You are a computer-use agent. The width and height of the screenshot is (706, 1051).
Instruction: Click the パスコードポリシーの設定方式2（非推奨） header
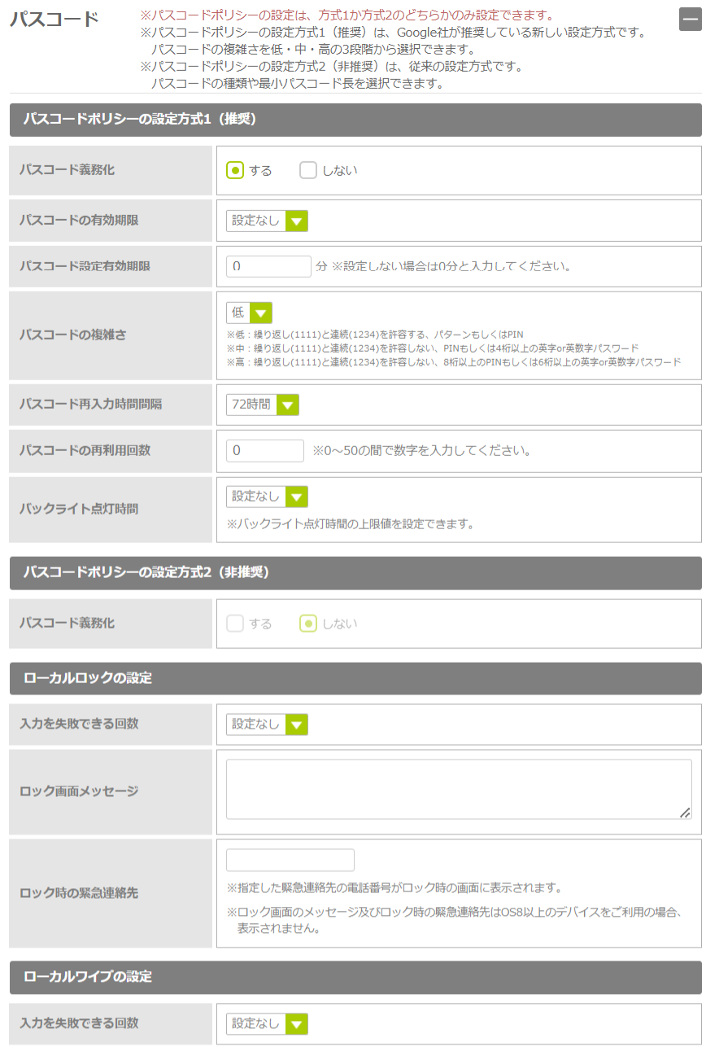point(355,573)
